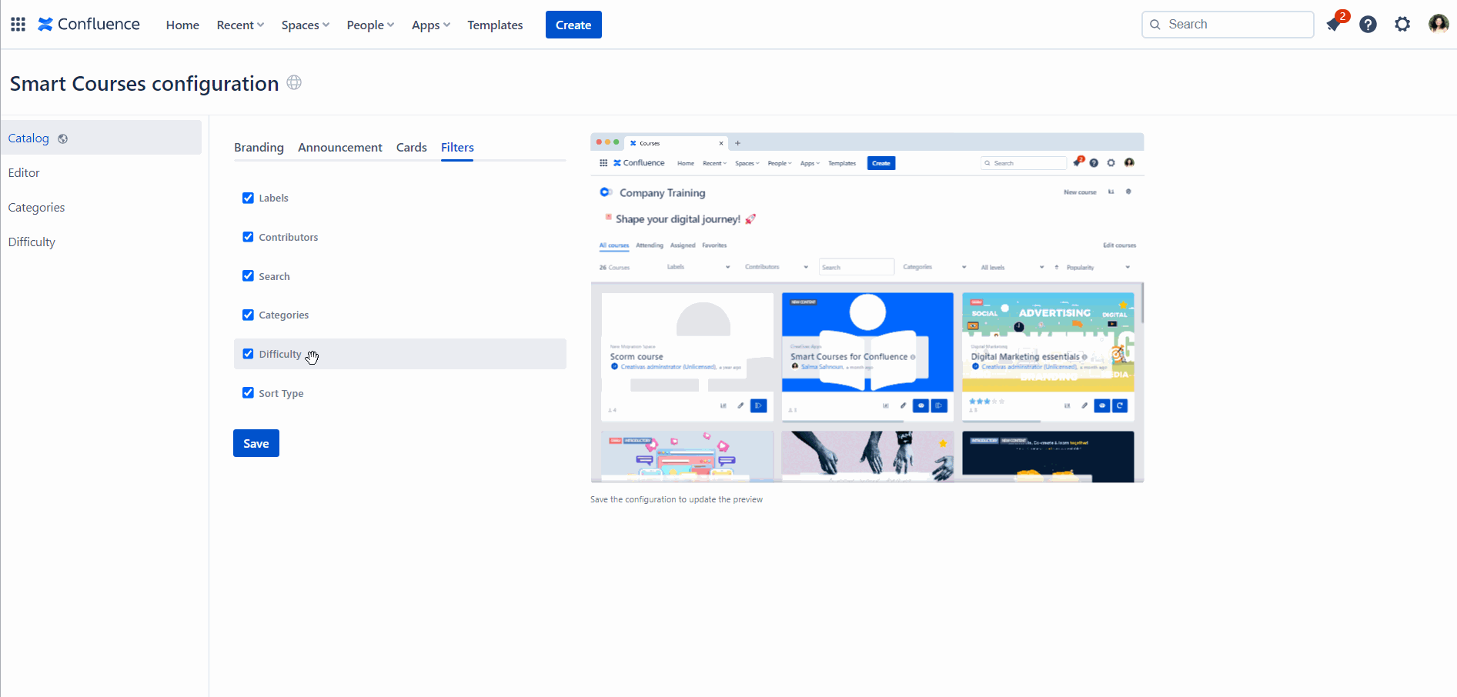
Task: Select Difficulty in the left sidebar
Action: click(x=32, y=242)
